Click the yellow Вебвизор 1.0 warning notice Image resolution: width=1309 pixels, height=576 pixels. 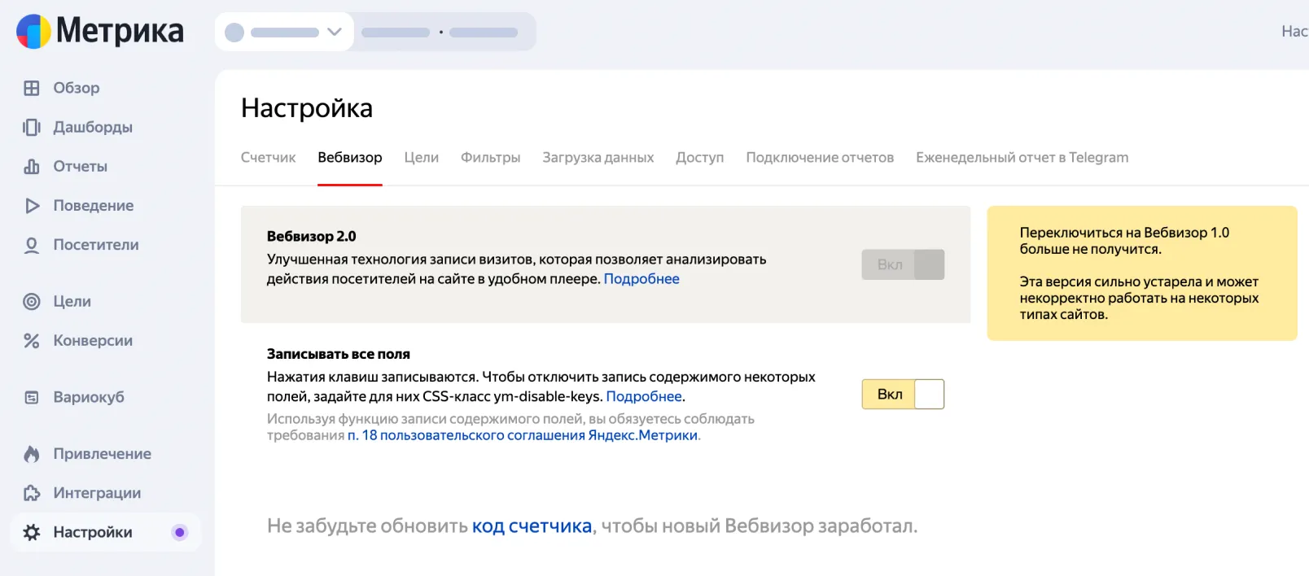pyautogui.click(x=1142, y=273)
